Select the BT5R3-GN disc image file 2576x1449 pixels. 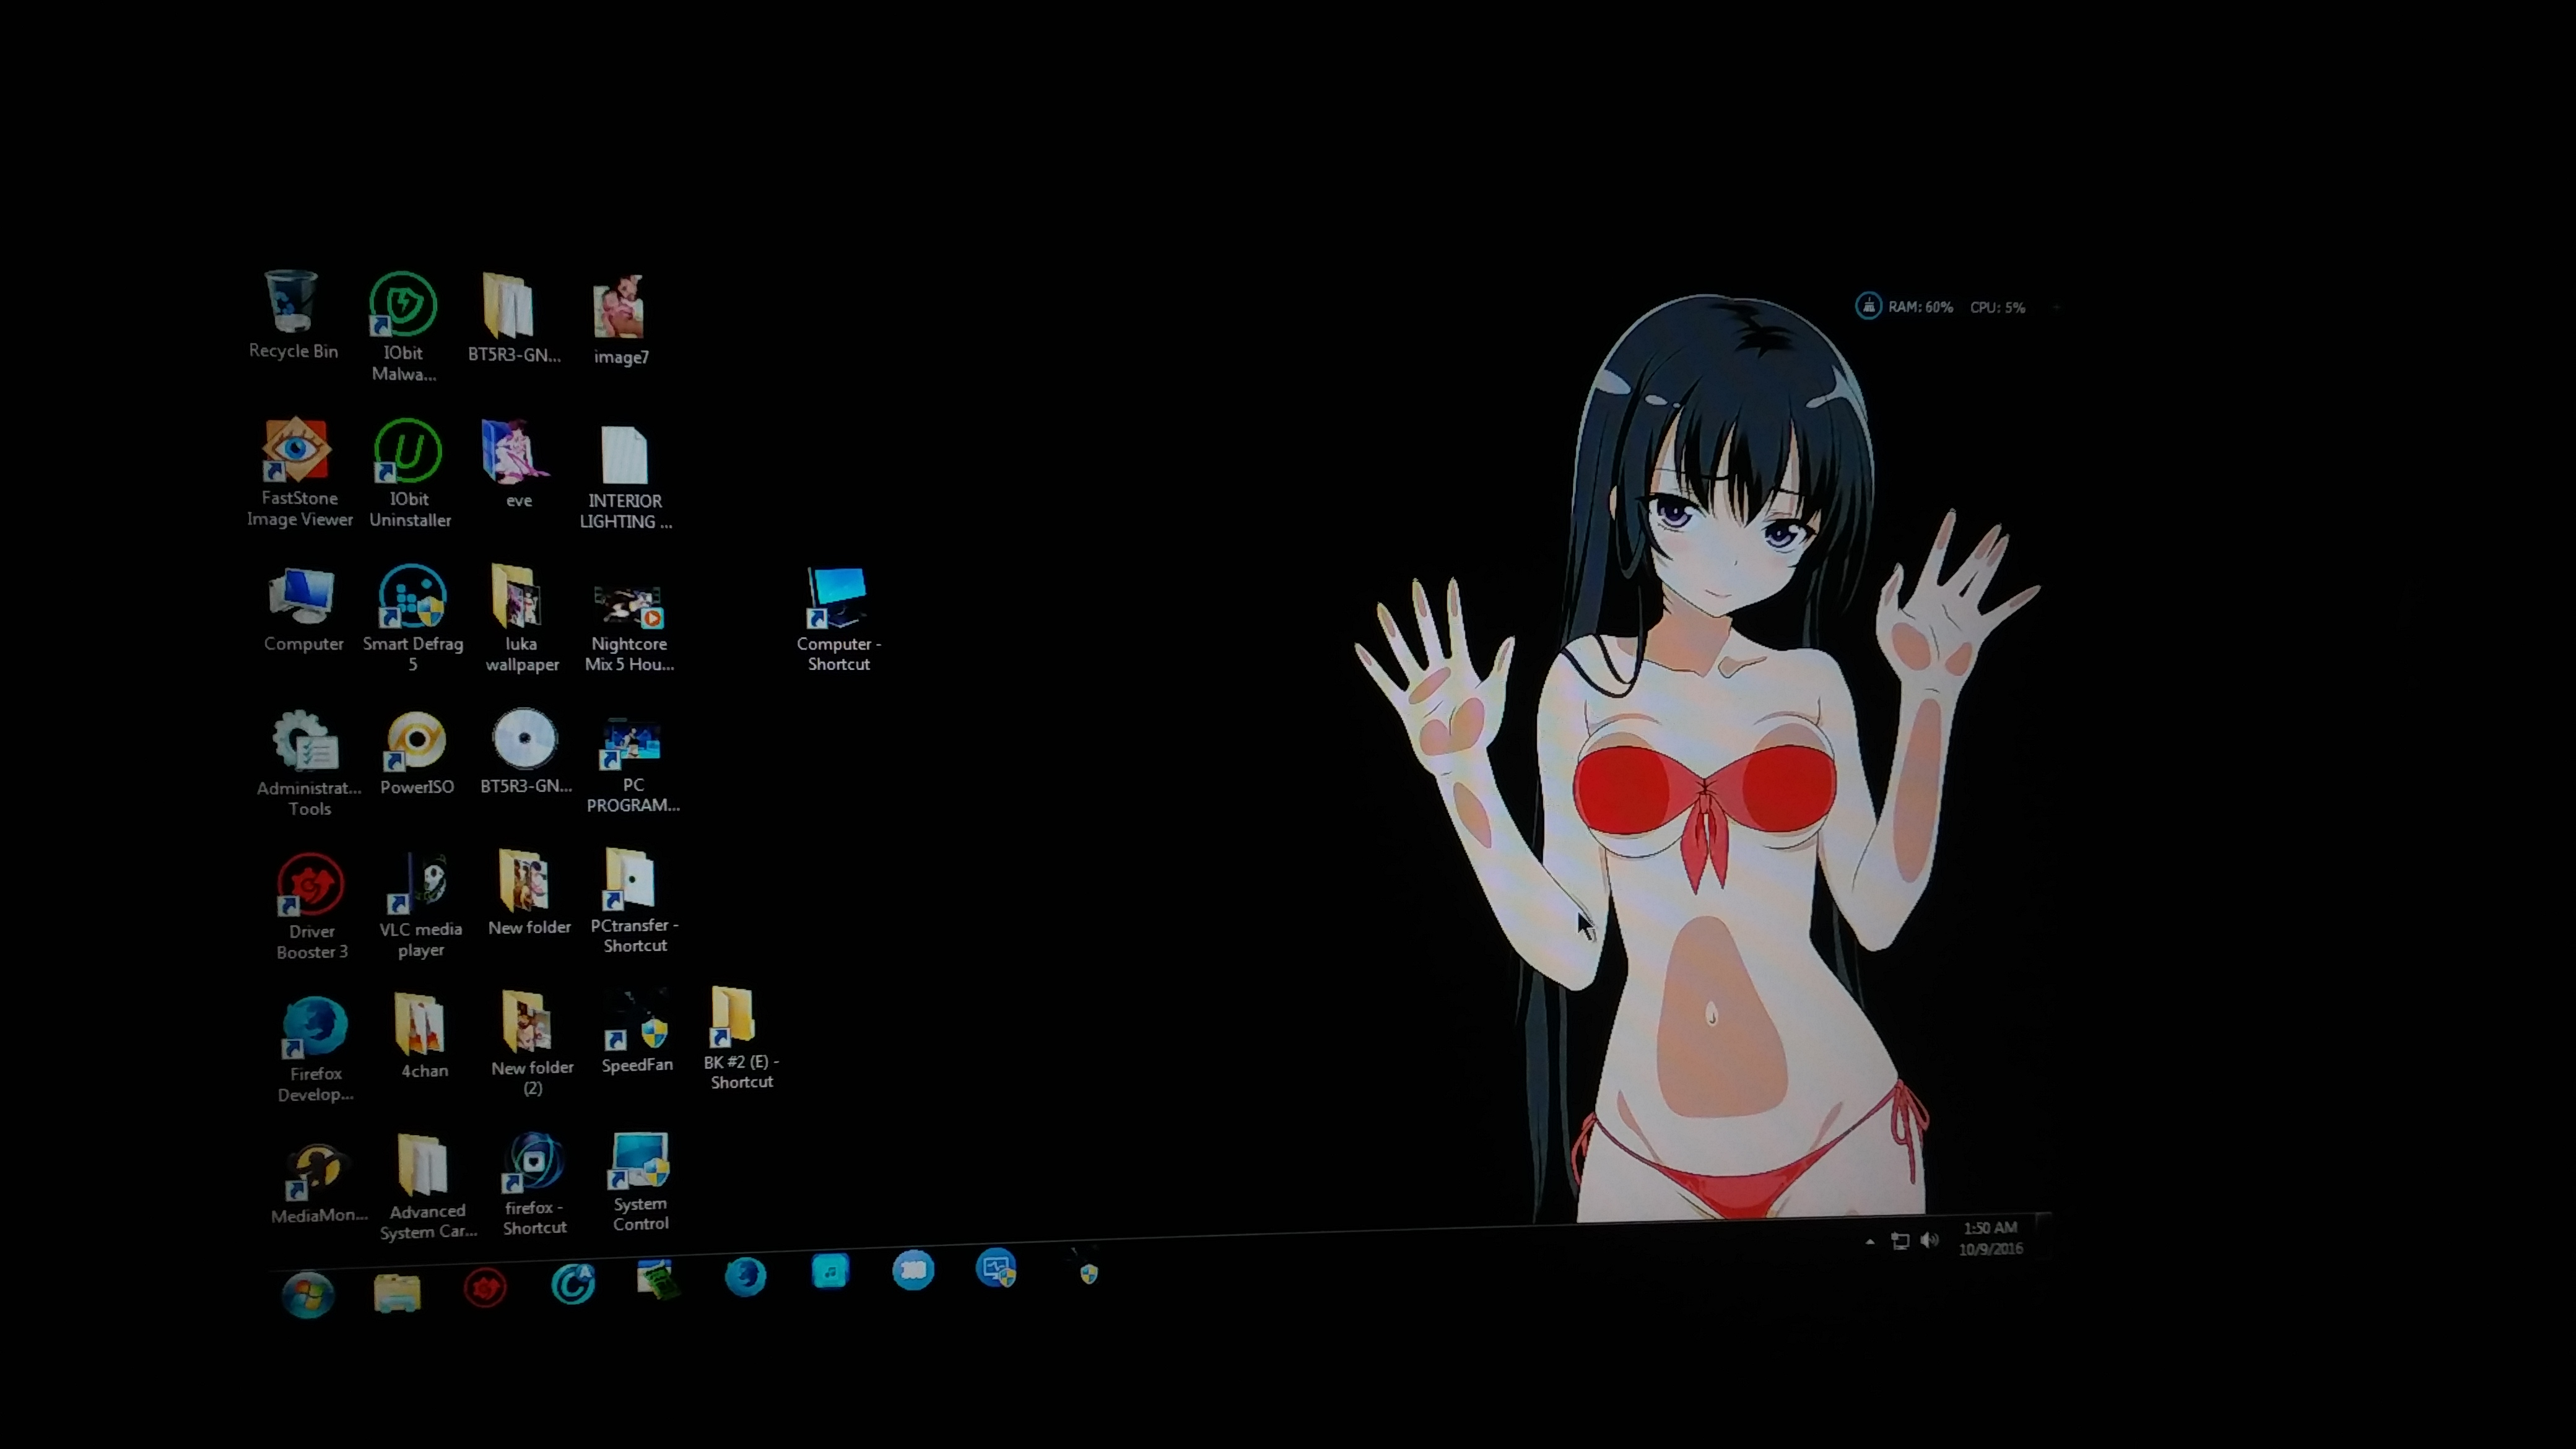(x=524, y=740)
